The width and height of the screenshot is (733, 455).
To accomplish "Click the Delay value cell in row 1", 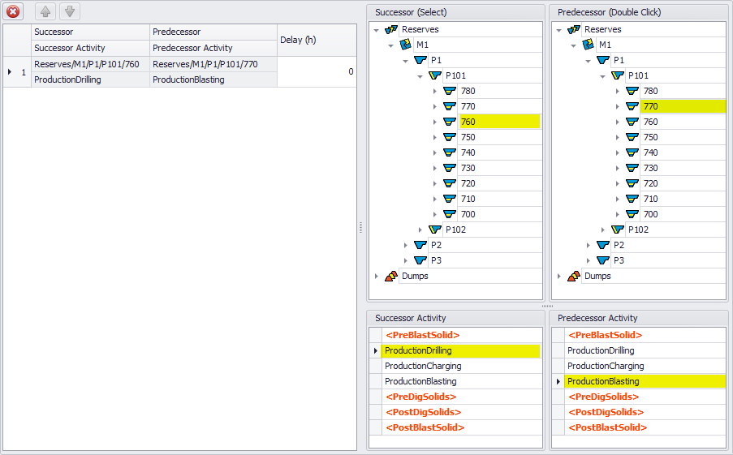I will [317, 71].
